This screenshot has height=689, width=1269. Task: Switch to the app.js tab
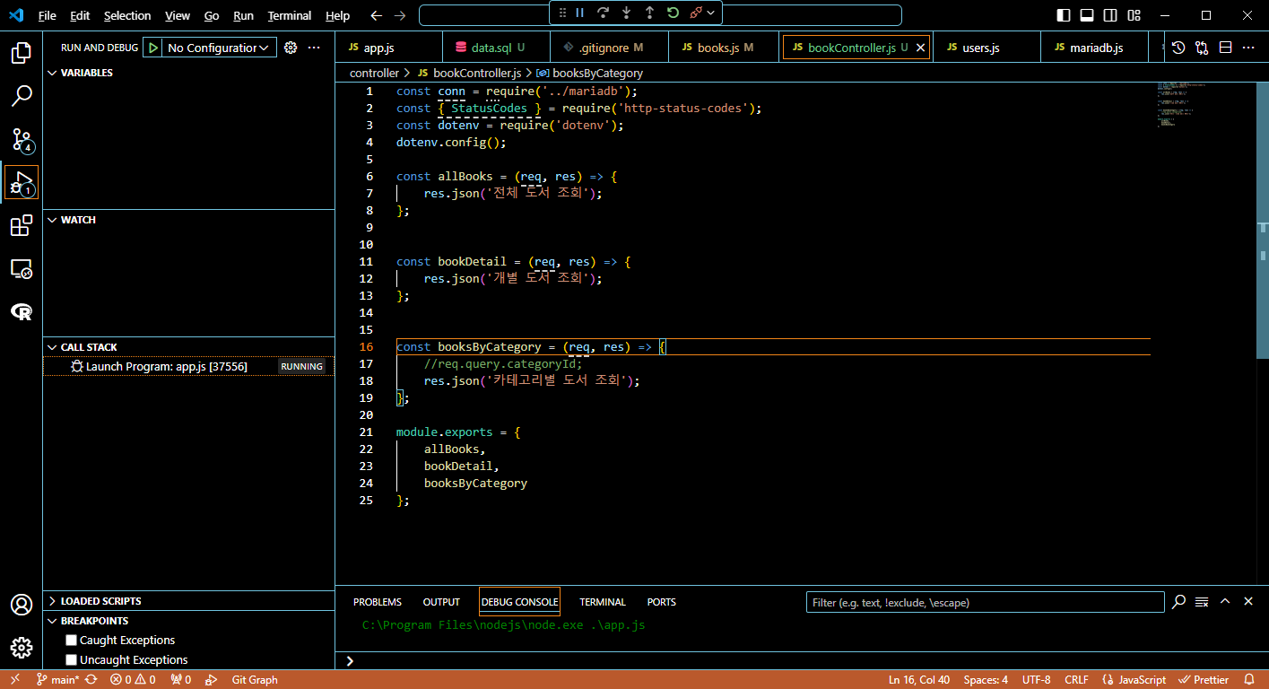pyautogui.click(x=389, y=48)
